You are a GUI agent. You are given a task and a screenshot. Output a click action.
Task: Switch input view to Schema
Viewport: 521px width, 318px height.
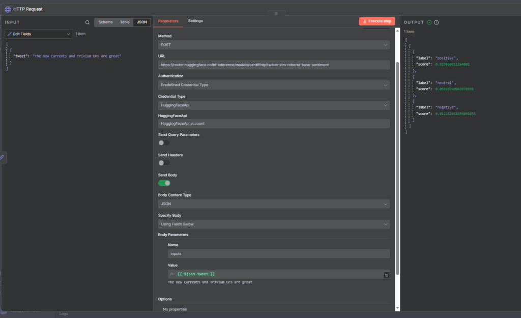click(x=105, y=22)
